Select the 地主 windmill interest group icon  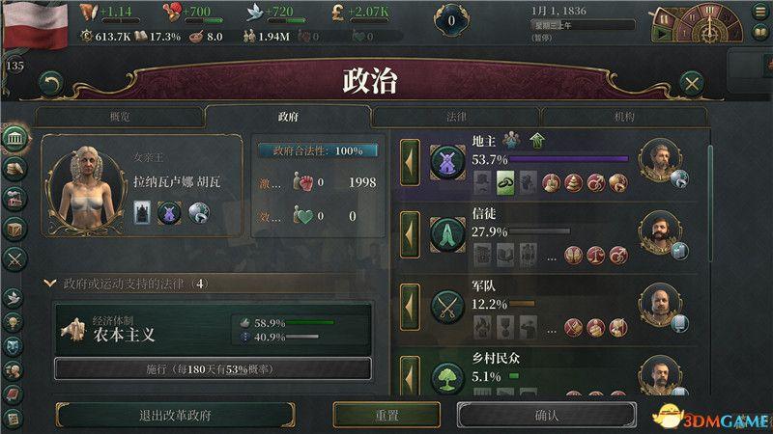[x=447, y=162]
